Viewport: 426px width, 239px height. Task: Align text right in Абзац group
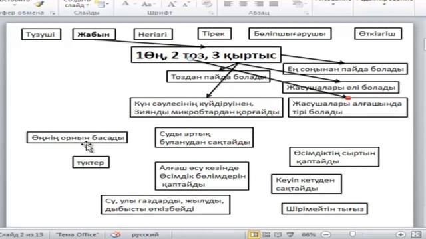point(258,4)
